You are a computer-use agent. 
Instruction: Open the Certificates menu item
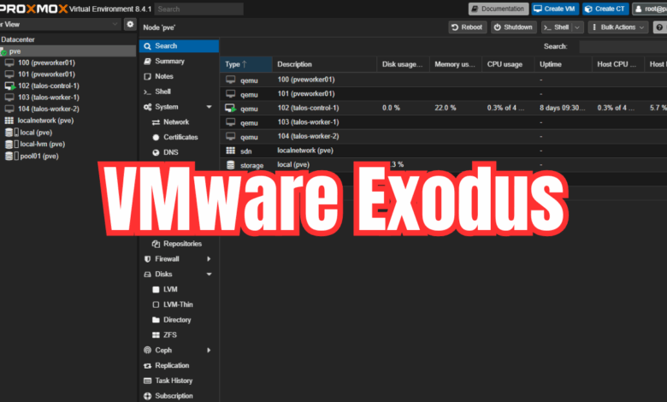[x=179, y=138]
